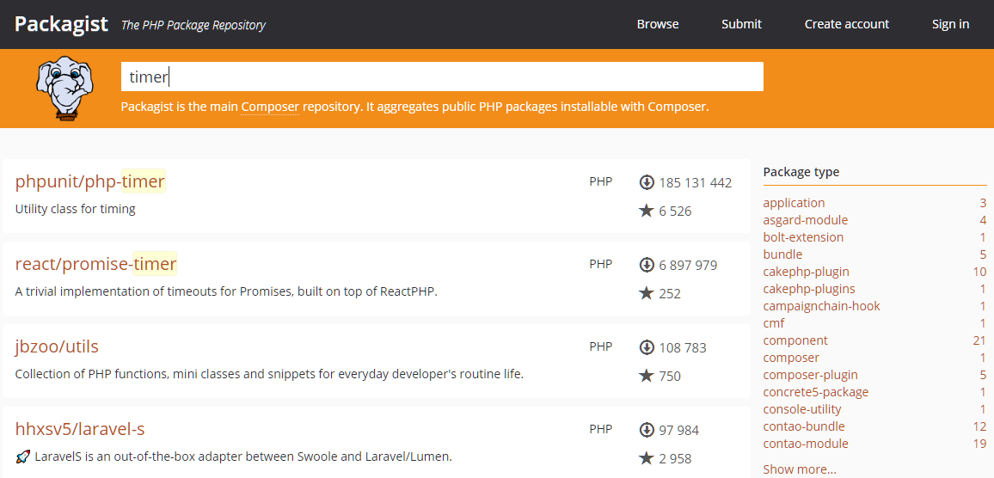Viewport: 994px width, 478px height.
Task: Open the Browse menu item
Action: click(x=658, y=24)
